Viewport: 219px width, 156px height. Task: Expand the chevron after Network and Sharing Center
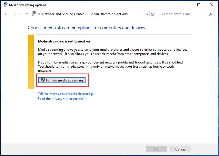point(87,14)
